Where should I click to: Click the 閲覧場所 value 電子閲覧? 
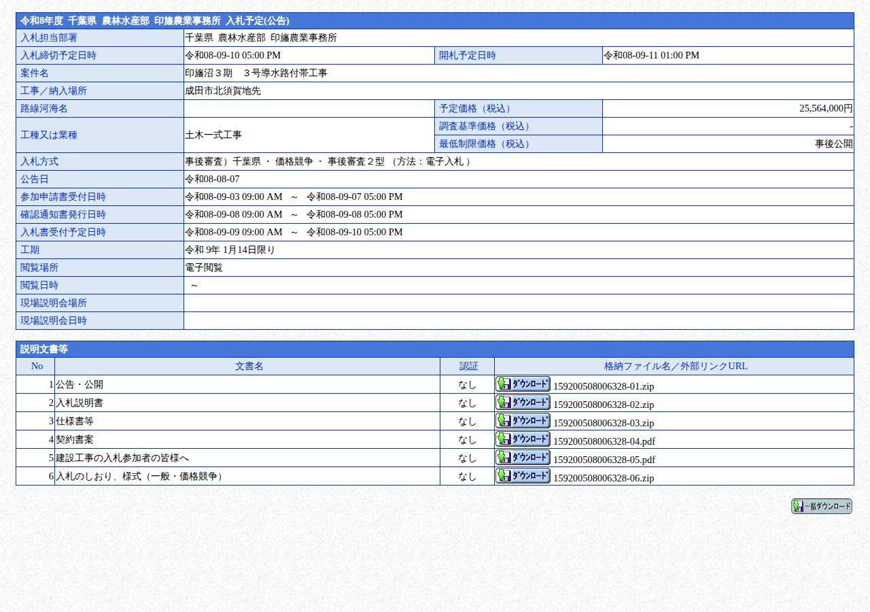point(204,268)
